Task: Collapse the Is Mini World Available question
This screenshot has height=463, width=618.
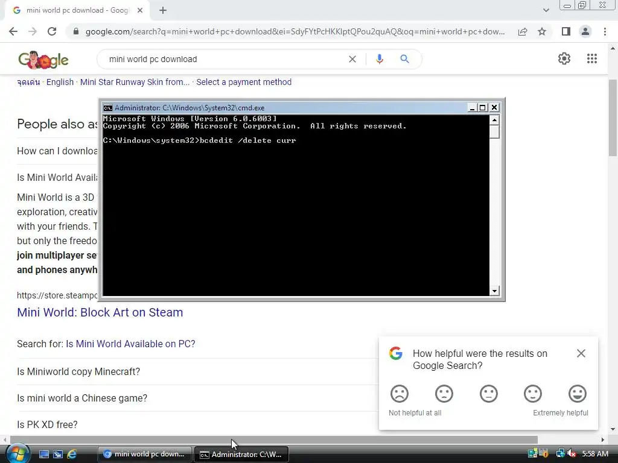Action: coord(57,178)
